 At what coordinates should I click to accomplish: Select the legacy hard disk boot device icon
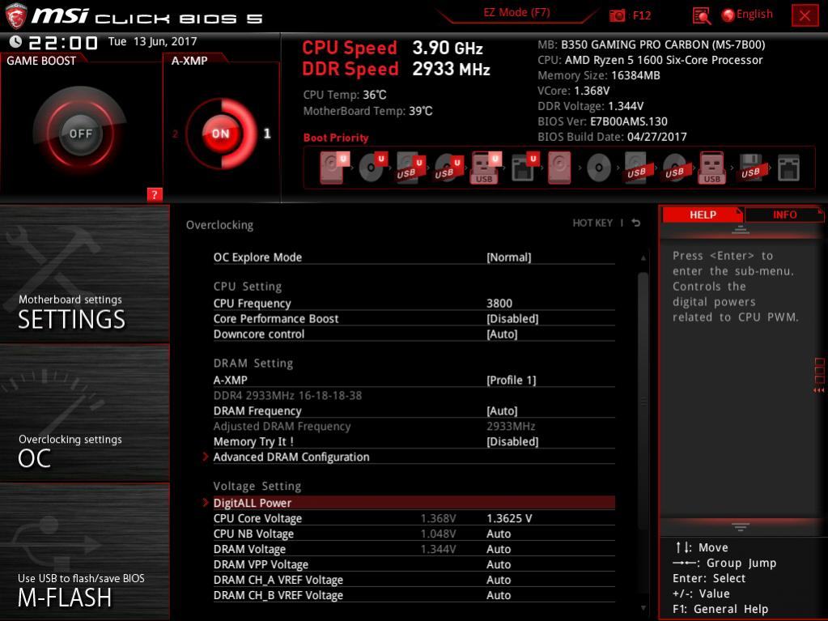(558, 168)
